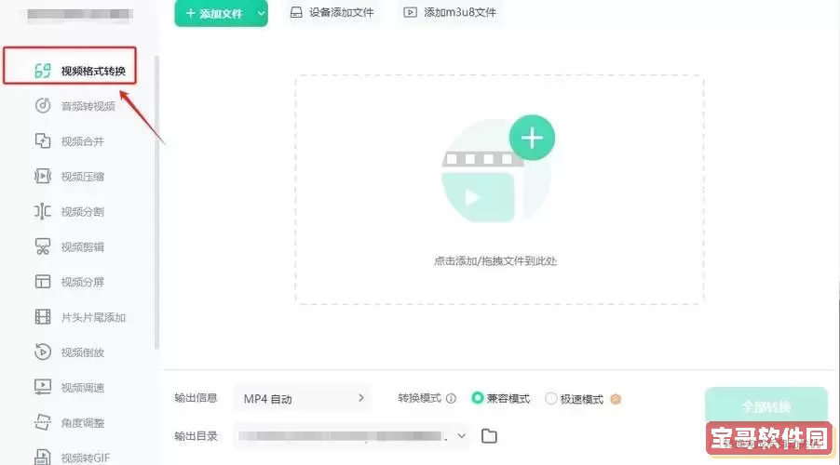Open output folder via folder icon
The image size is (840, 465).
coord(489,436)
